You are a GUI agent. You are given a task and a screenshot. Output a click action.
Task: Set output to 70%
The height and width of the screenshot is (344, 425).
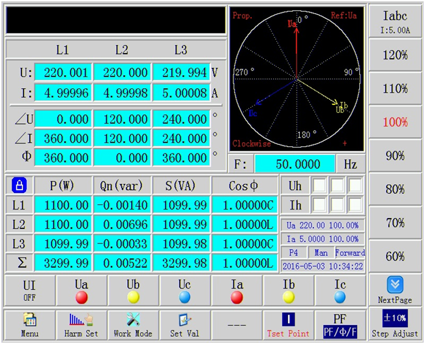pyautogui.click(x=395, y=223)
